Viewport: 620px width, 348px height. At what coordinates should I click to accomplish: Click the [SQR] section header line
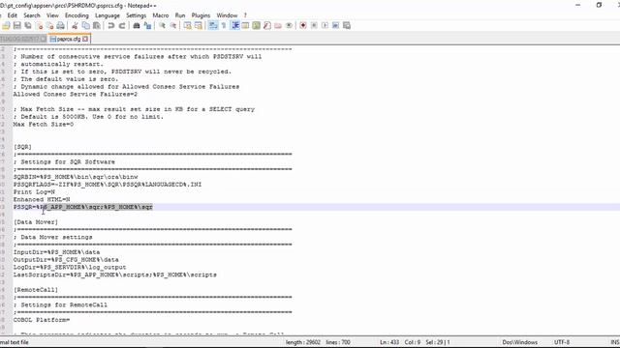pos(22,147)
